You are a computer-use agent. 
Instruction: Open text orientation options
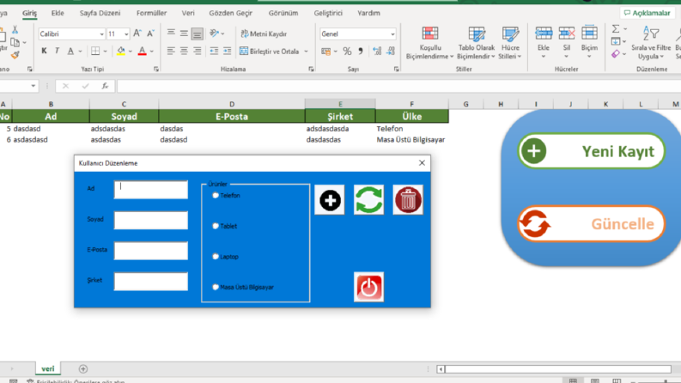(x=216, y=33)
